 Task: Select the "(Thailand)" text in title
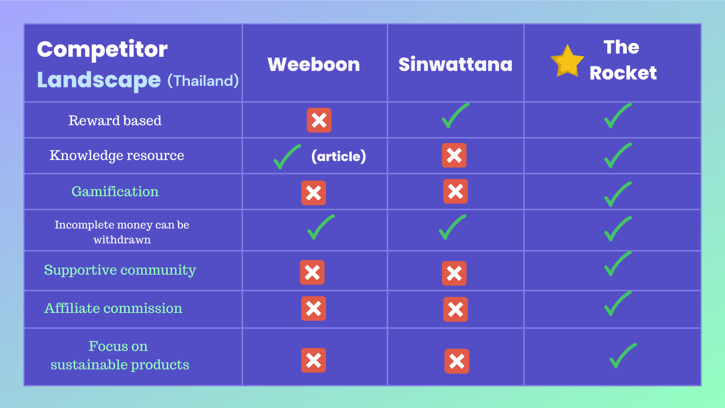[203, 81]
